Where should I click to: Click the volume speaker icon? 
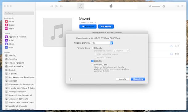(x=150, y=6)
